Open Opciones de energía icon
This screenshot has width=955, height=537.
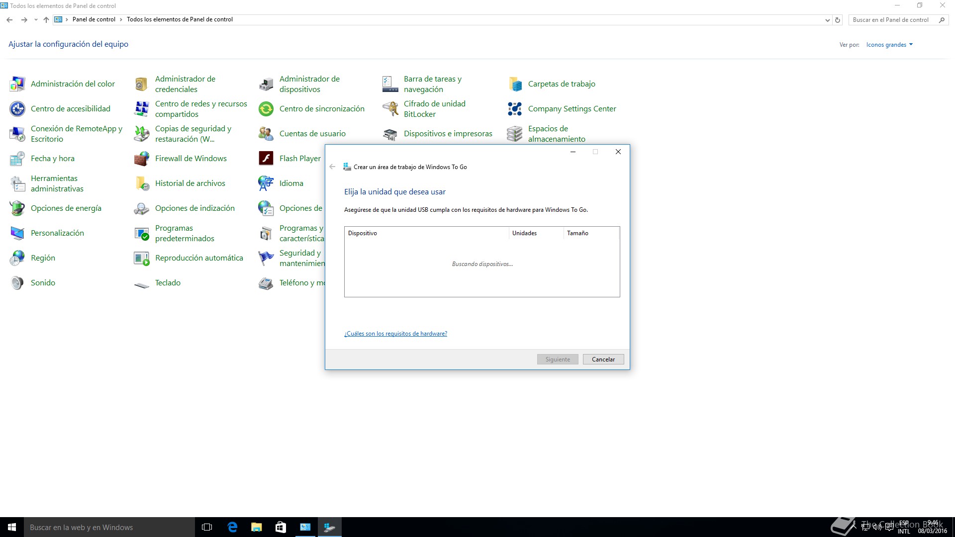point(17,208)
